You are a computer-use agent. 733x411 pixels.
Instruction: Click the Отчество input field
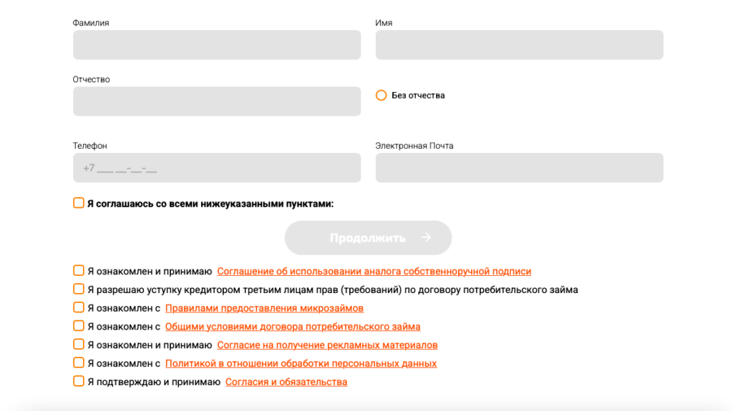tap(216, 101)
